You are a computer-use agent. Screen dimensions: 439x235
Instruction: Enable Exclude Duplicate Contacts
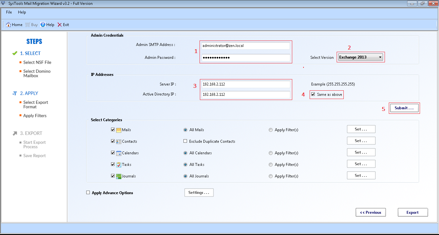185,141
